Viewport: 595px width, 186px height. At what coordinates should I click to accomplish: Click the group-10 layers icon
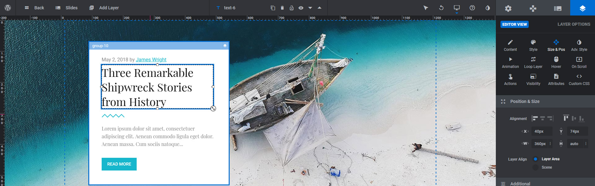click(225, 46)
